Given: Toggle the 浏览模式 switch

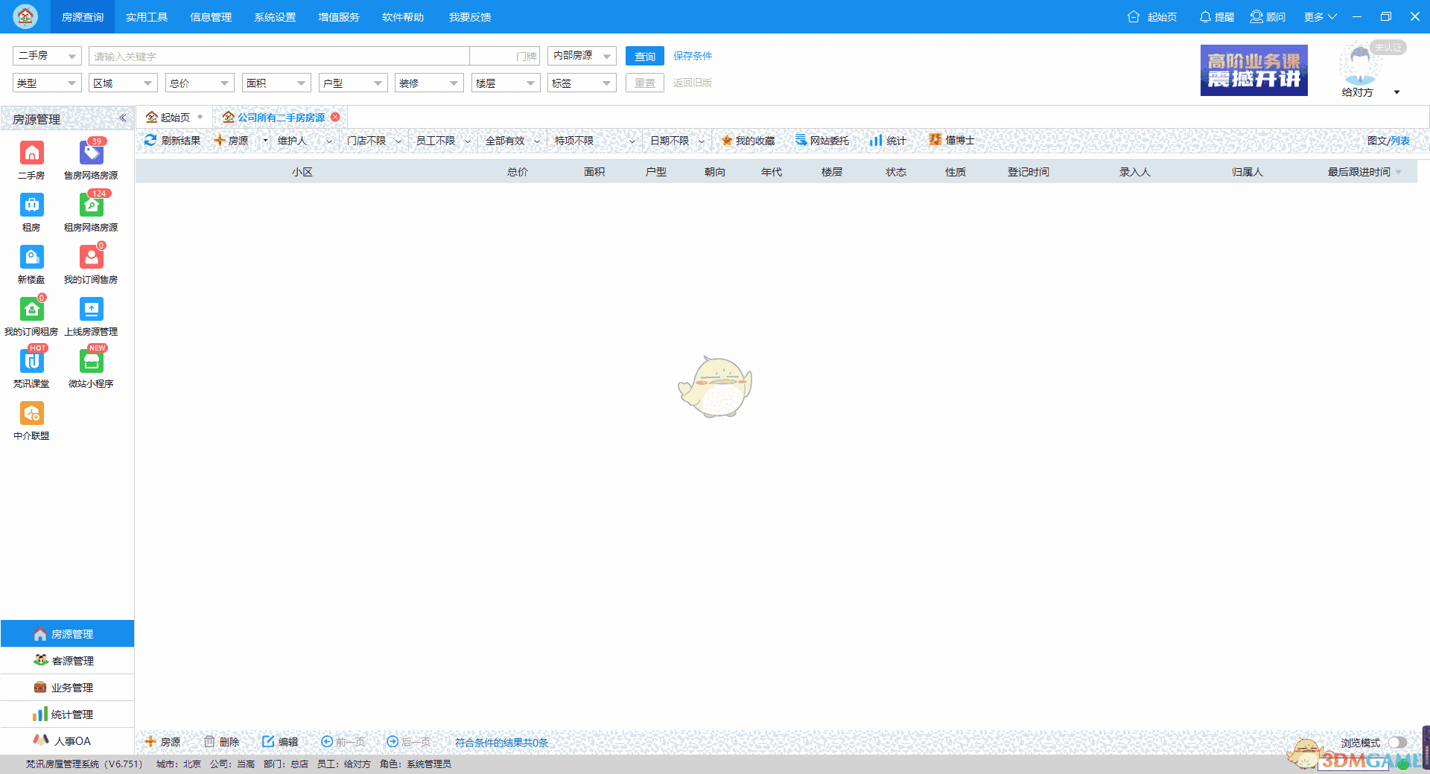Looking at the screenshot, I should point(1397,742).
